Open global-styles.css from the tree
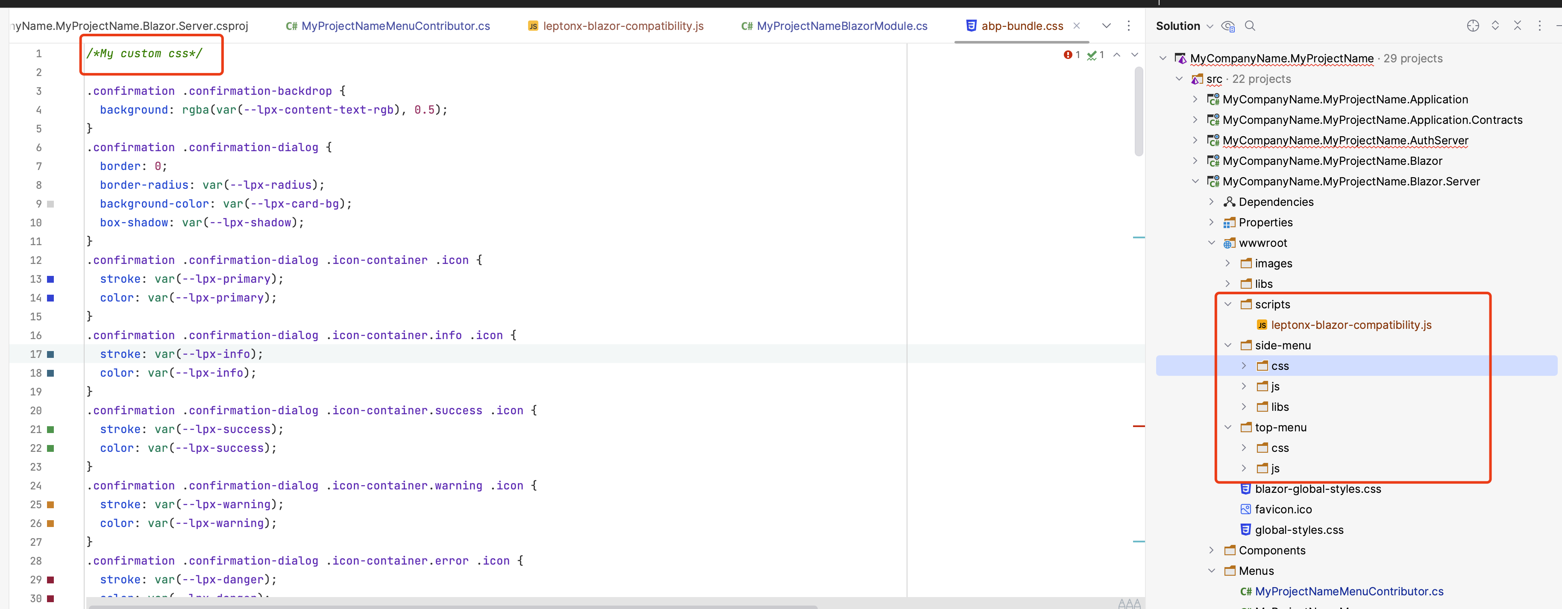The image size is (1562, 609). [x=1299, y=530]
